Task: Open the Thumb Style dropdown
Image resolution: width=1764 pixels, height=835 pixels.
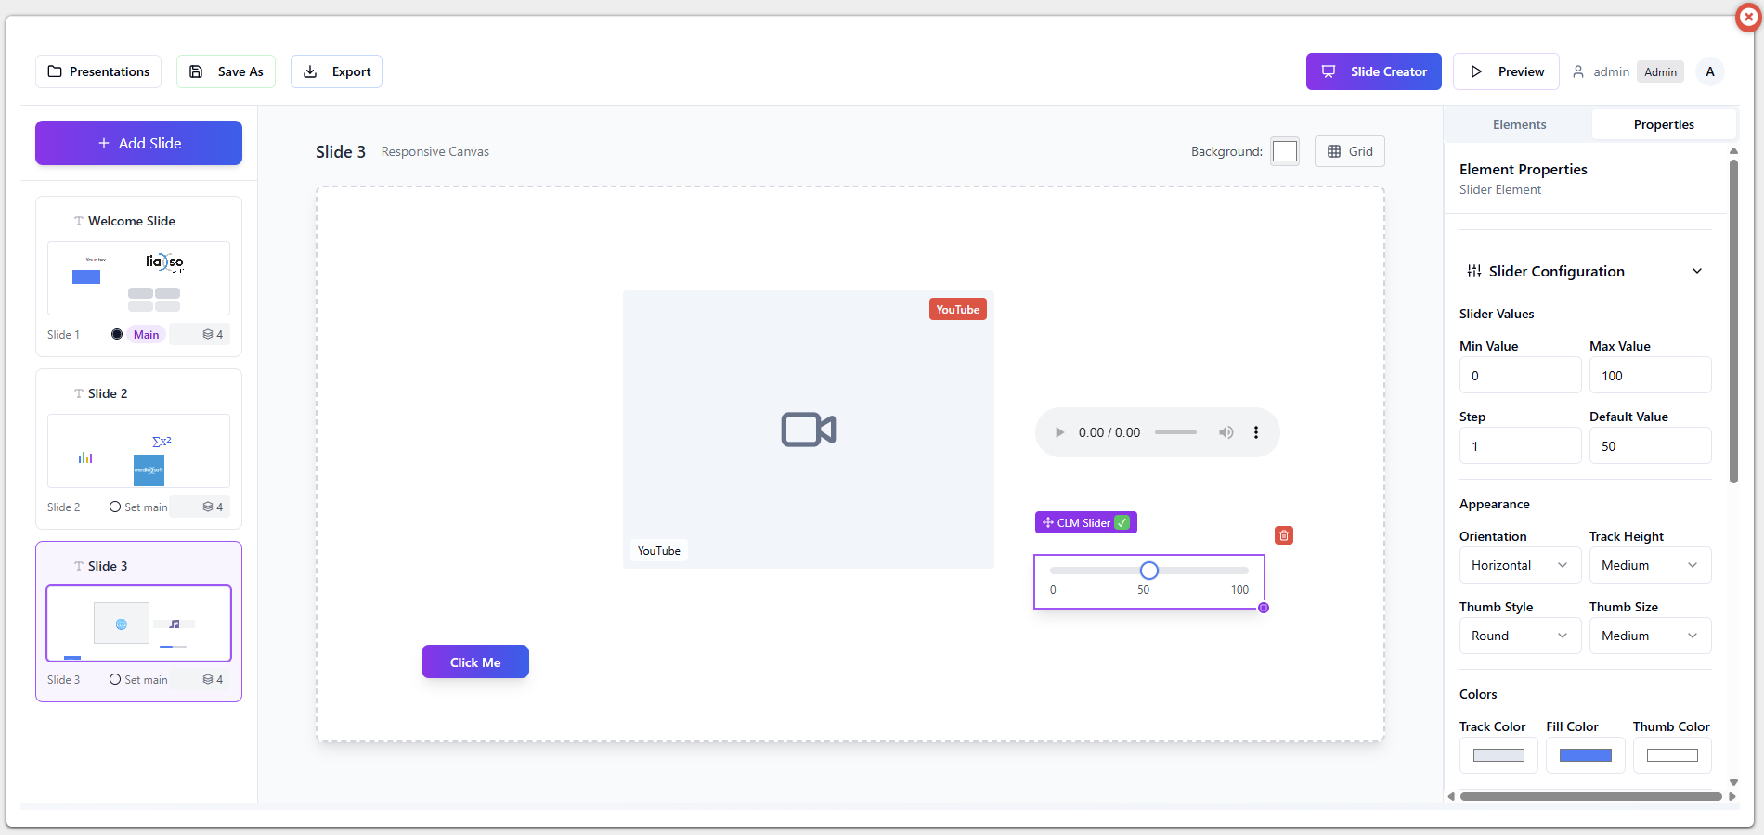Action: tap(1519, 636)
